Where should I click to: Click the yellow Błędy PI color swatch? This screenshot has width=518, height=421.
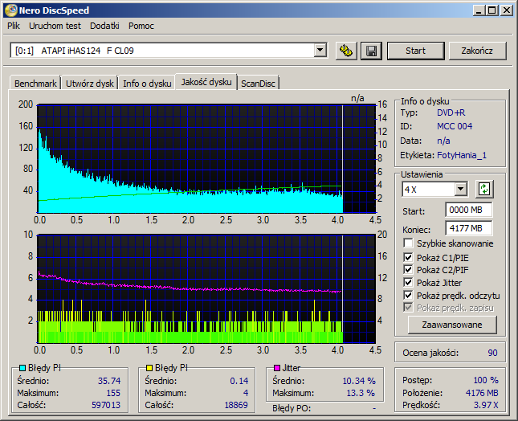point(149,368)
